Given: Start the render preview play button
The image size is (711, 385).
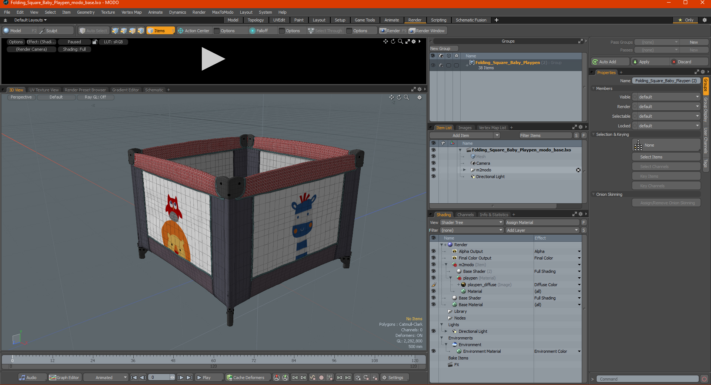Looking at the screenshot, I should coord(213,59).
